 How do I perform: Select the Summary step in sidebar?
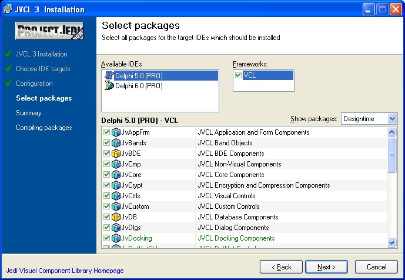pyautogui.click(x=29, y=113)
